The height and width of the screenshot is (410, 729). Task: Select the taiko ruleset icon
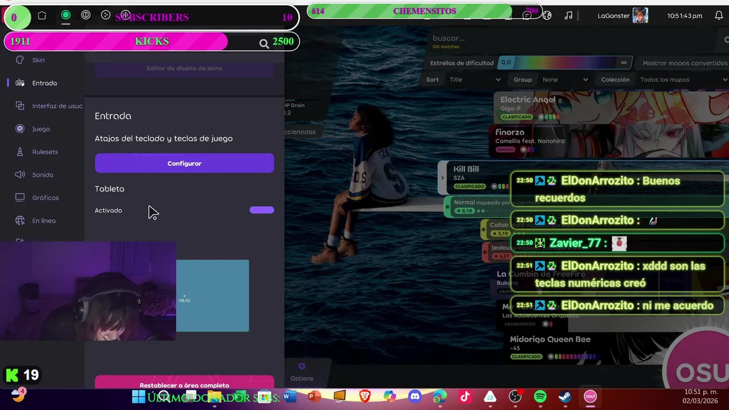point(85,15)
